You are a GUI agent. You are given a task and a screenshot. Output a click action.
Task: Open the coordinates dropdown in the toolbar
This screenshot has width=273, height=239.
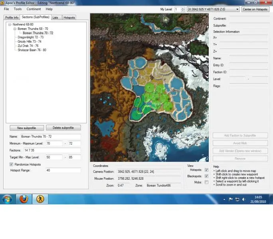(x=237, y=9)
